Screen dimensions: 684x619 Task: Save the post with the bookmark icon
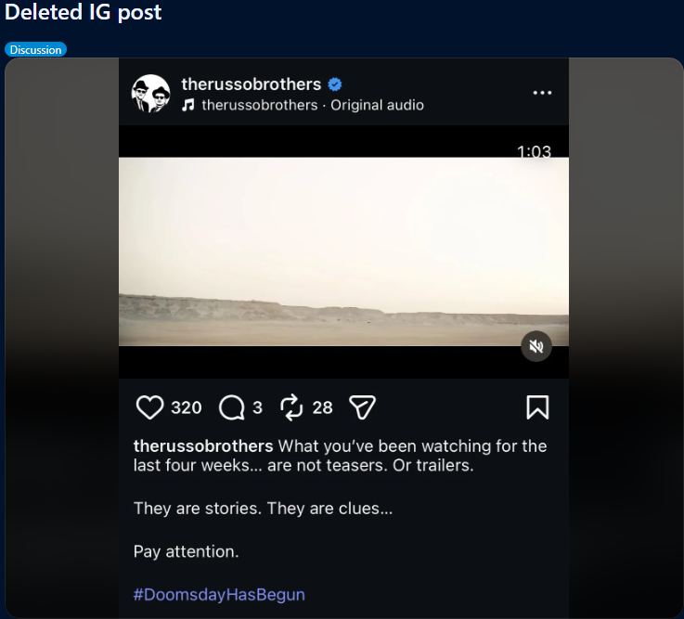(537, 407)
